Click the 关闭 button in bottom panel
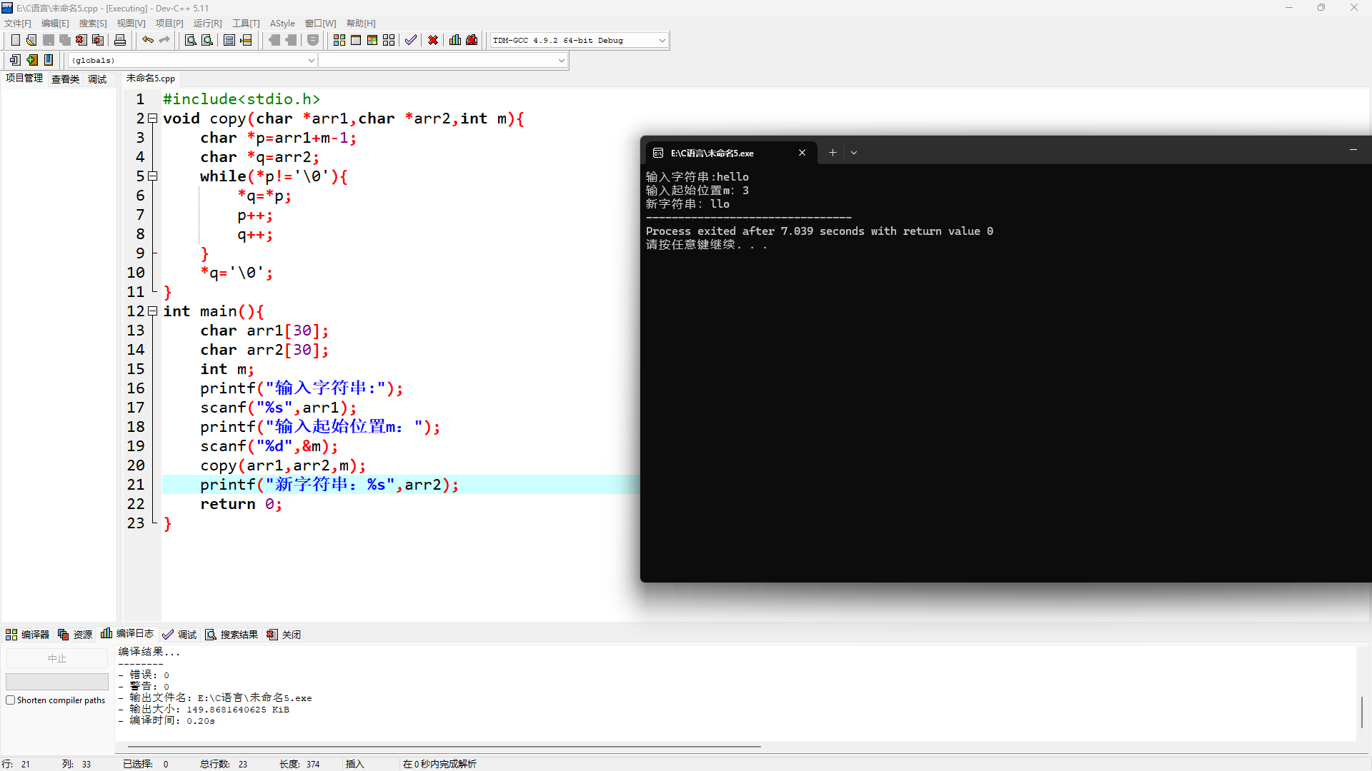The width and height of the screenshot is (1372, 771). click(x=284, y=634)
